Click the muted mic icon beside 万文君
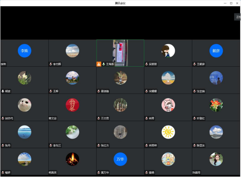 pyautogui.click(x=99, y=118)
